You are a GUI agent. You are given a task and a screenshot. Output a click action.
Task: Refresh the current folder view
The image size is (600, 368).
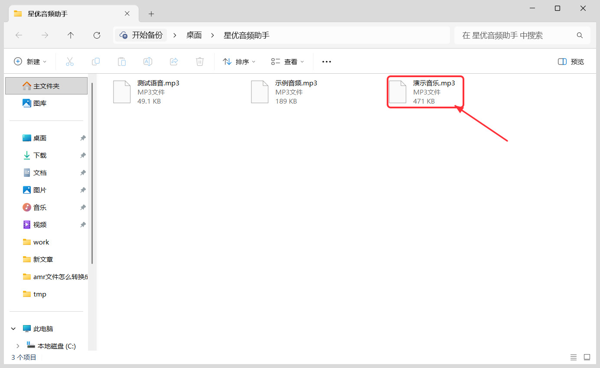point(97,35)
